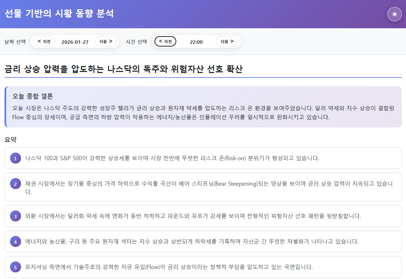Click the number 4 summary badge
This screenshot has height=279, width=406.
(x=15, y=242)
